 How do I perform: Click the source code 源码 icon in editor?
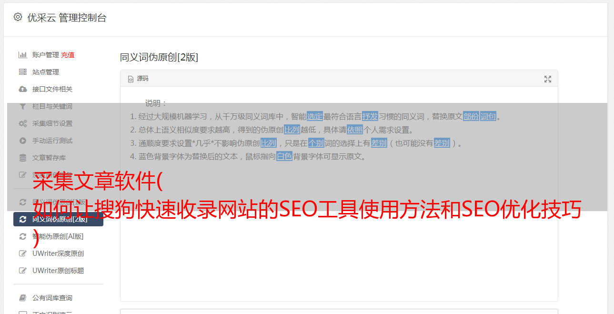tap(131, 79)
